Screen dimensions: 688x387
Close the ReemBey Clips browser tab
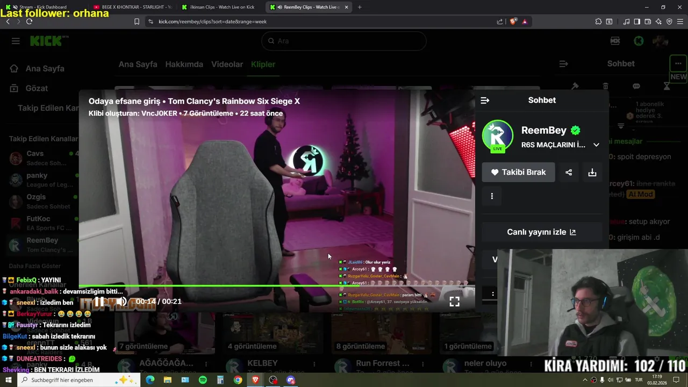(x=346, y=7)
